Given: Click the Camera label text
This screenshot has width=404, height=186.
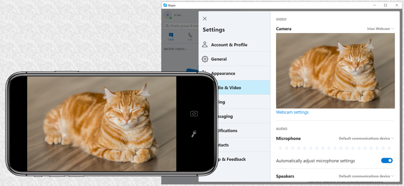Looking at the screenshot, I should pyautogui.click(x=284, y=29).
